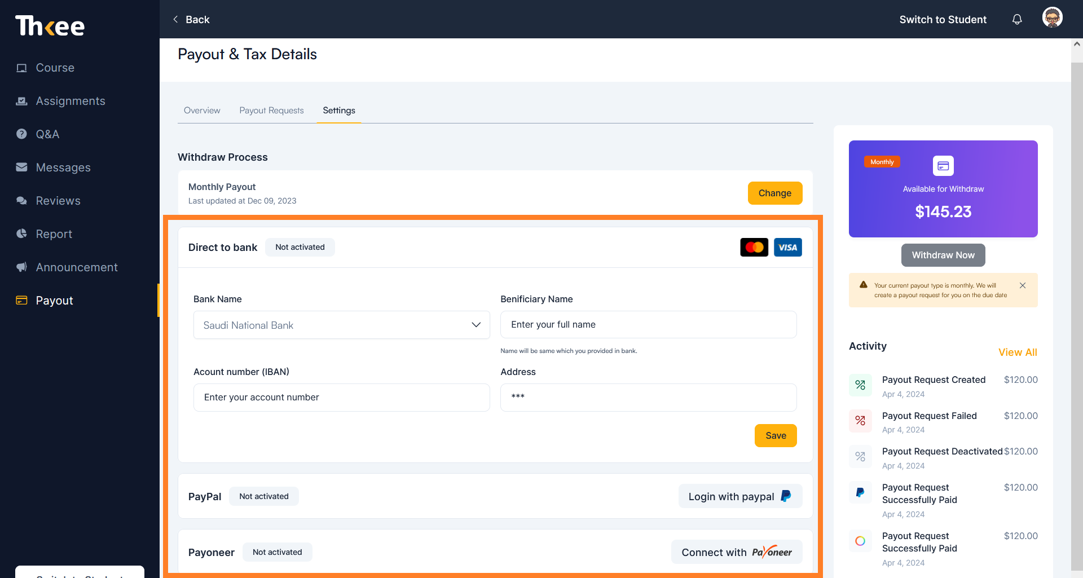Select the Settings tab
This screenshot has width=1083, height=578.
point(339,111)
